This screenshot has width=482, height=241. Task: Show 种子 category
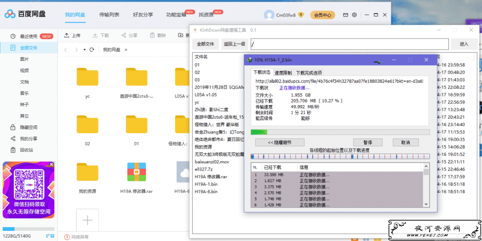tap(24, 104)
